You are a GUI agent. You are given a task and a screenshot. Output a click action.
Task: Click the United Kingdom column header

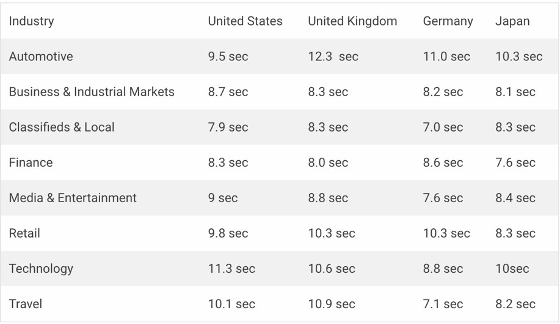(352, 21)
